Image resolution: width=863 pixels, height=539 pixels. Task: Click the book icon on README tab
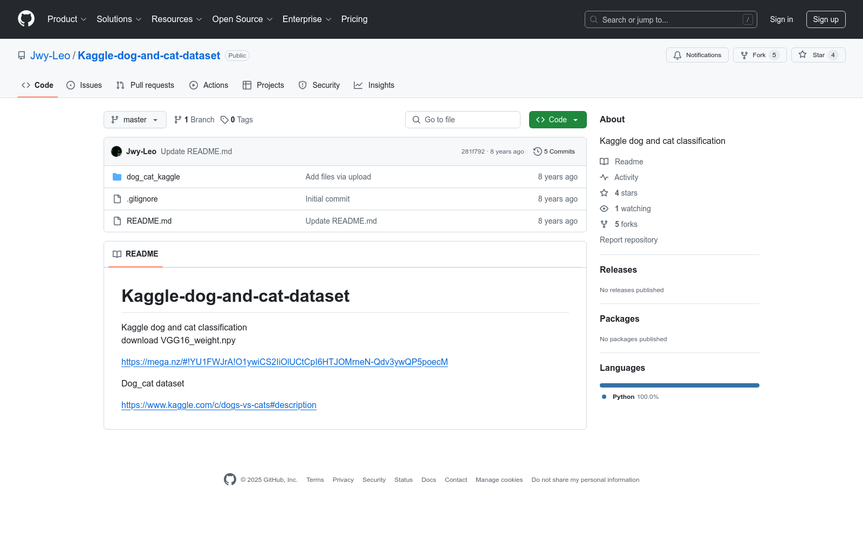[117, 254]
